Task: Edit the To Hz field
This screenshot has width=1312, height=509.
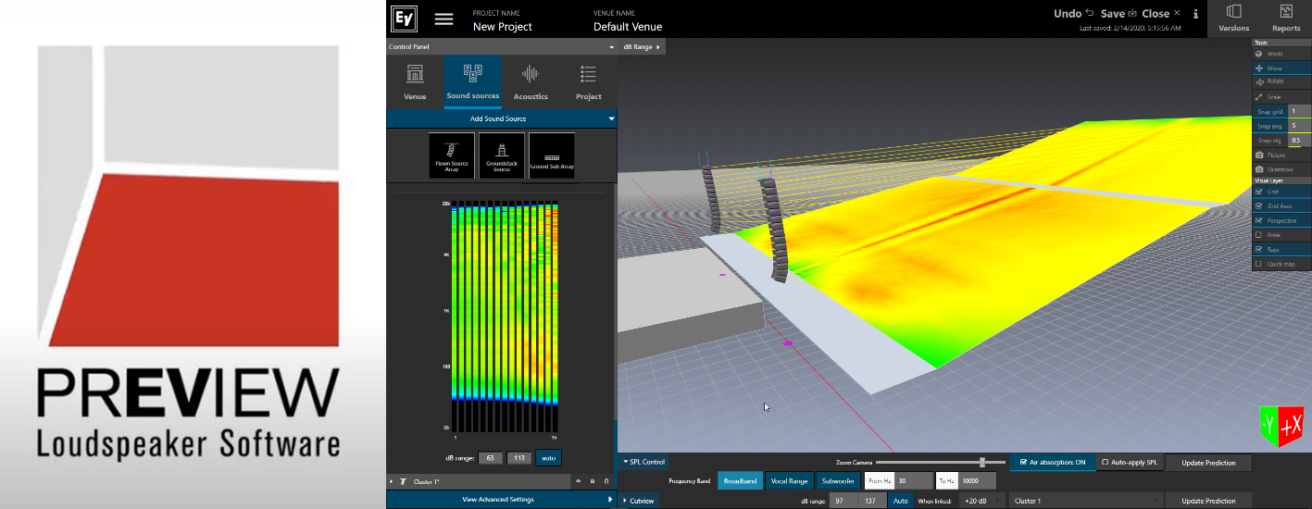Action: click(x=978, y=480)
